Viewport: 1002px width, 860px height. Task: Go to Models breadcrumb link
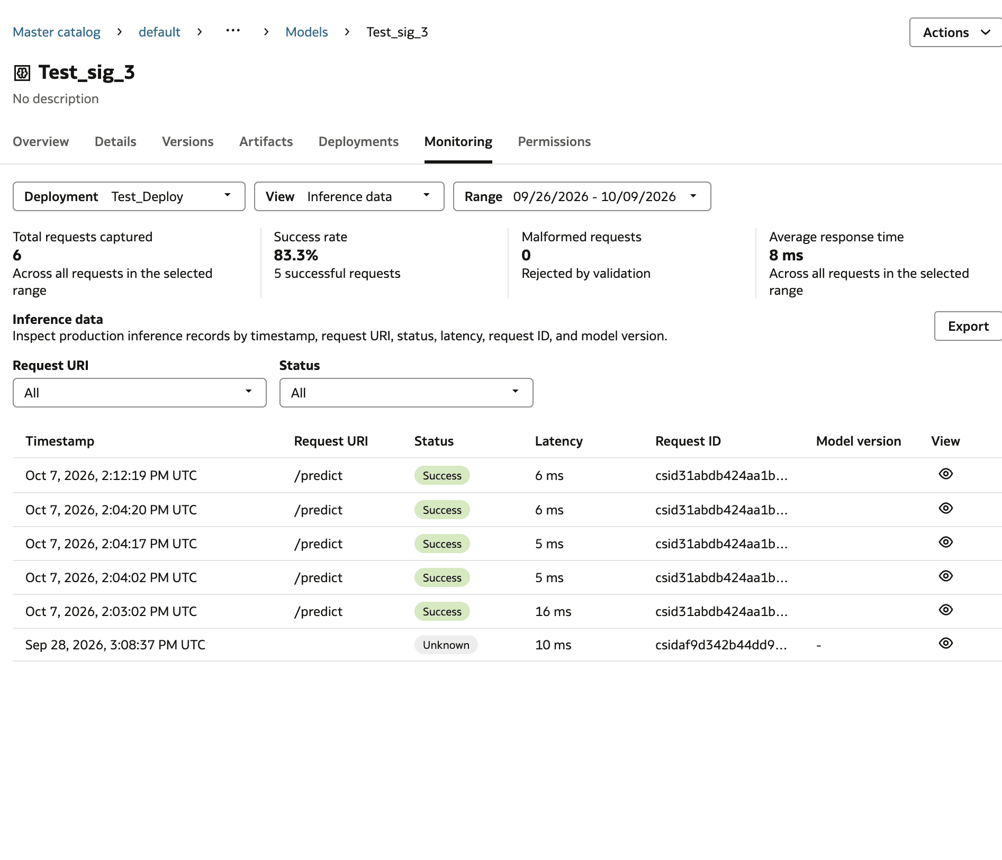tap(306, 32)
